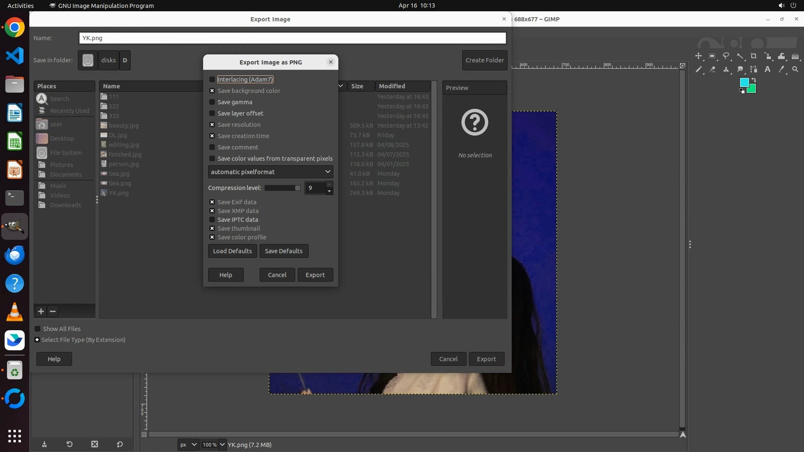Screen dimensions: 804x452
Task: Toggle Save Exif data option
Action: pos(212,202)
